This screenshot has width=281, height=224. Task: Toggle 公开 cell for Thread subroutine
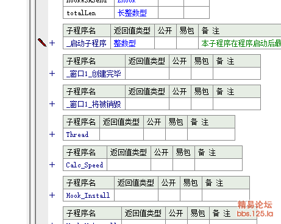(154, 134)
